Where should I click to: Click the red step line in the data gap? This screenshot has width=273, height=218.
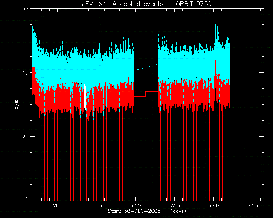coord(146,94)
